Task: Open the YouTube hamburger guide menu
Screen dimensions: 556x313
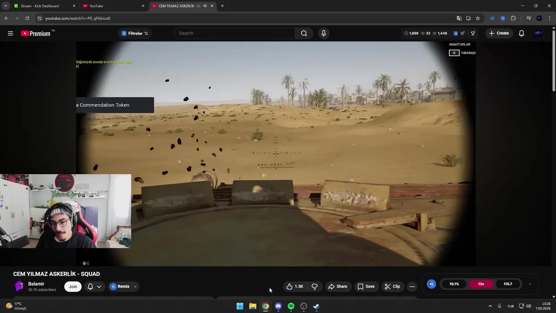Action: coord(10,33)
